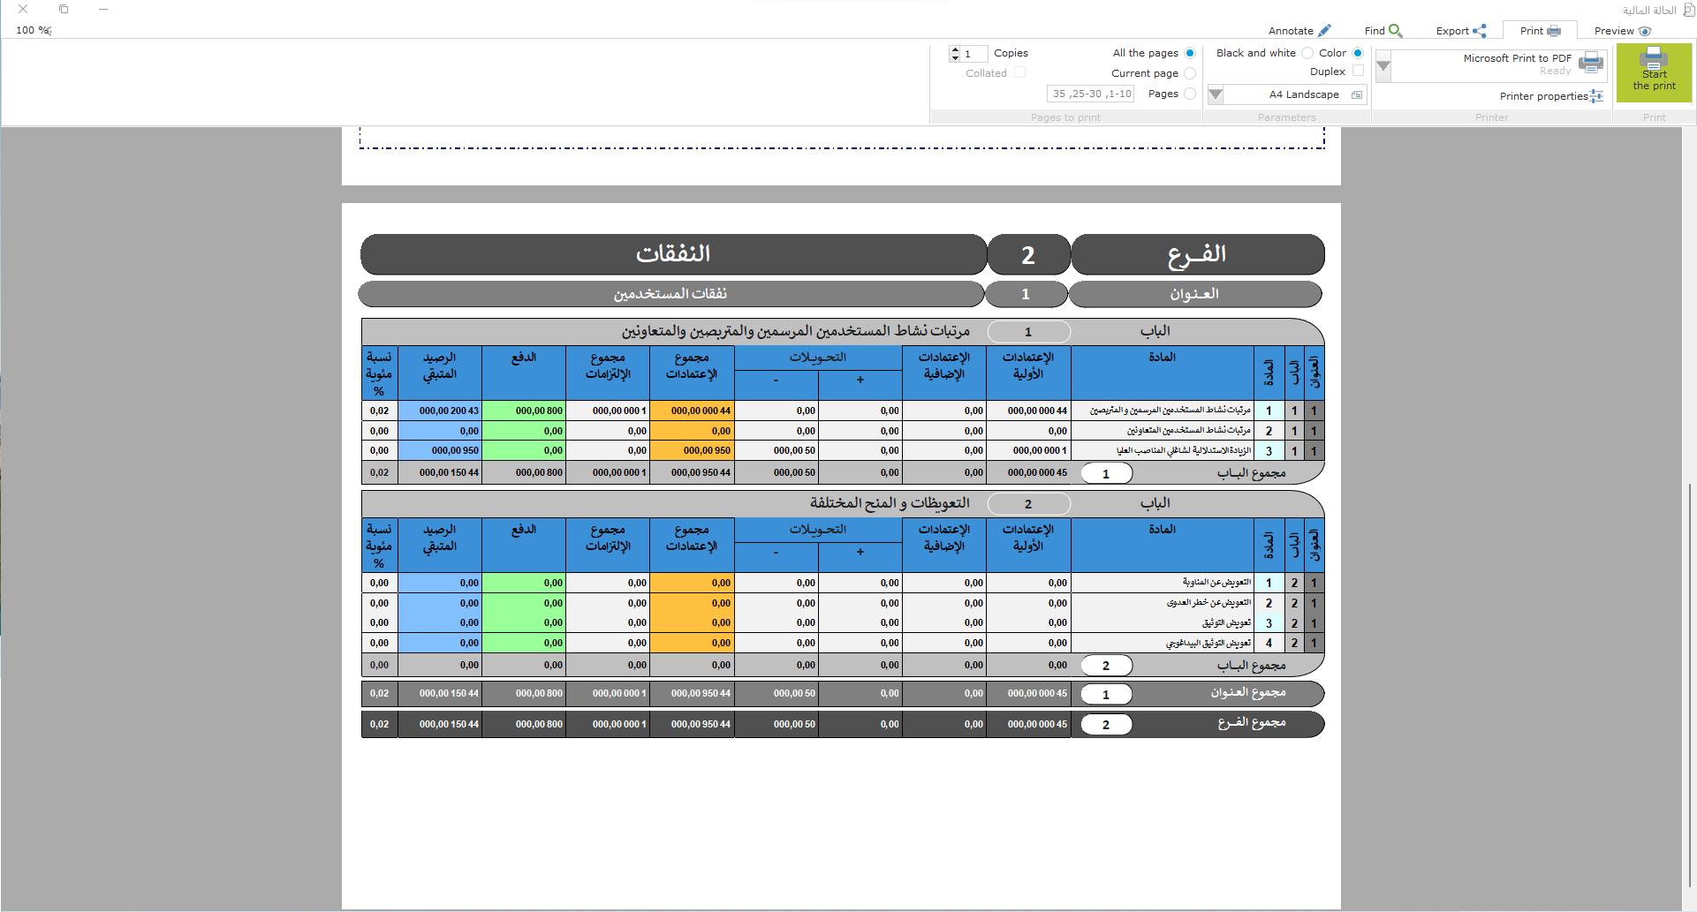The height and width of the screenshot is (912, 1697).
Task: Select the Print tab
Action: click(x=1540, y=31)
